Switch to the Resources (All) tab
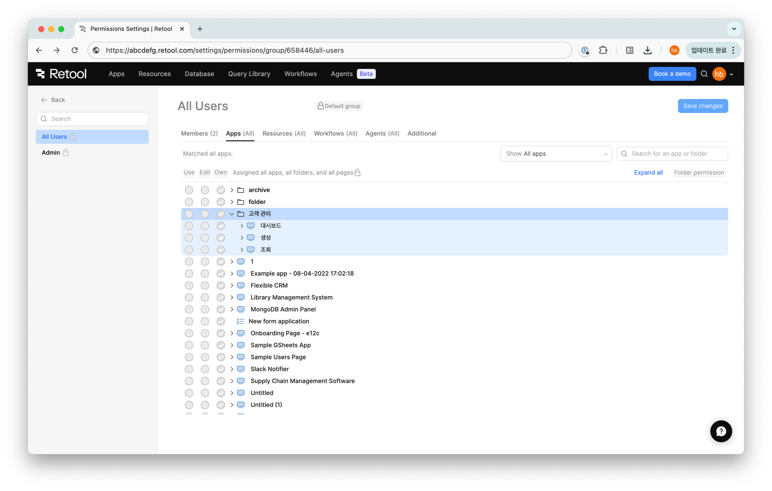772x491 pixels. click(284, 134)
